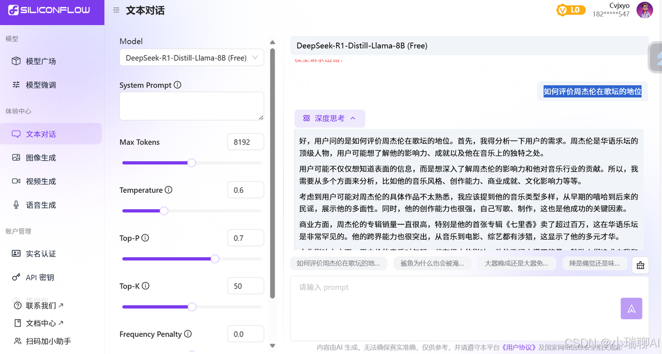662x354 pixels.
Task: Collapse sidebar with the menu icon
Action: 116,10
